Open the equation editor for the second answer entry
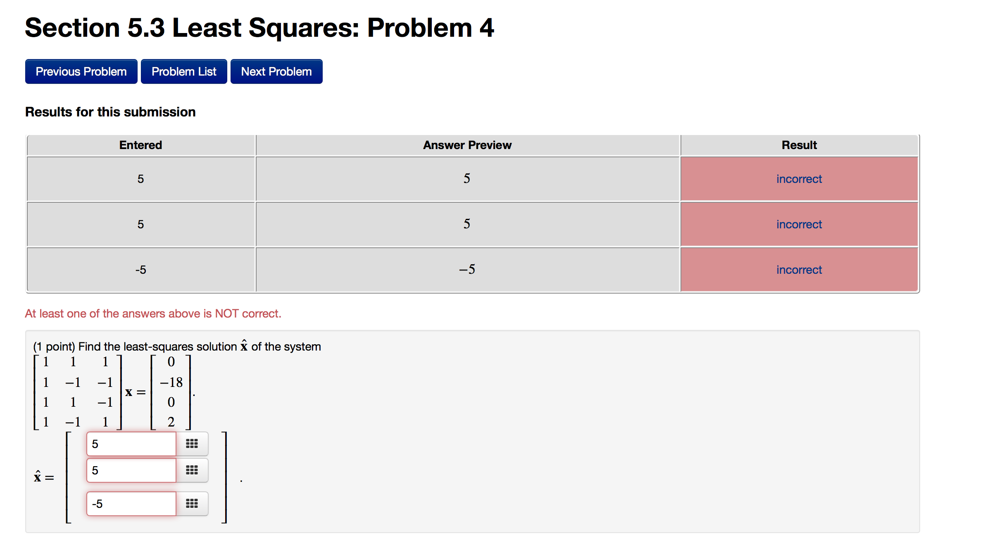Screen dimensions: 985x550 click(193, 470)
